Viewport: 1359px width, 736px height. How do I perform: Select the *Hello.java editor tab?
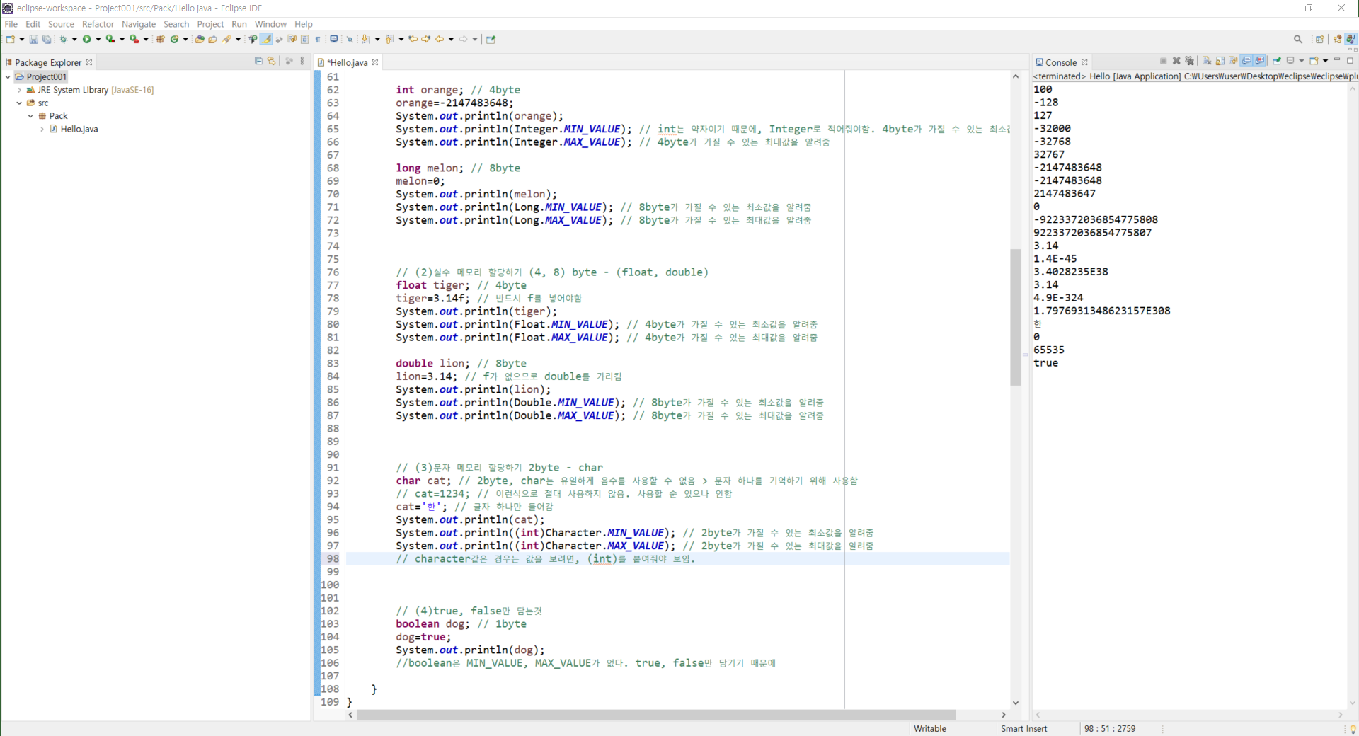pyautogui.click(x=348, y=62)
